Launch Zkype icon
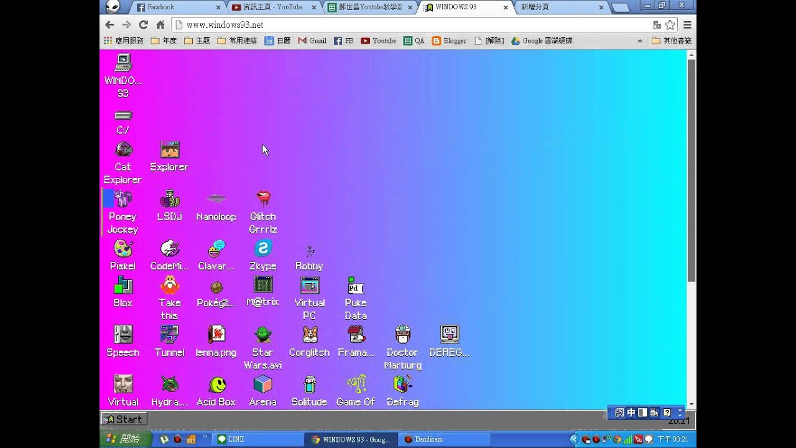The image size is (796, 448). coord(263,249)
